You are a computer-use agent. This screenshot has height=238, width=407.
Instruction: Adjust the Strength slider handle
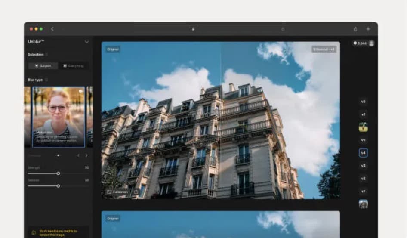(59, 173)
